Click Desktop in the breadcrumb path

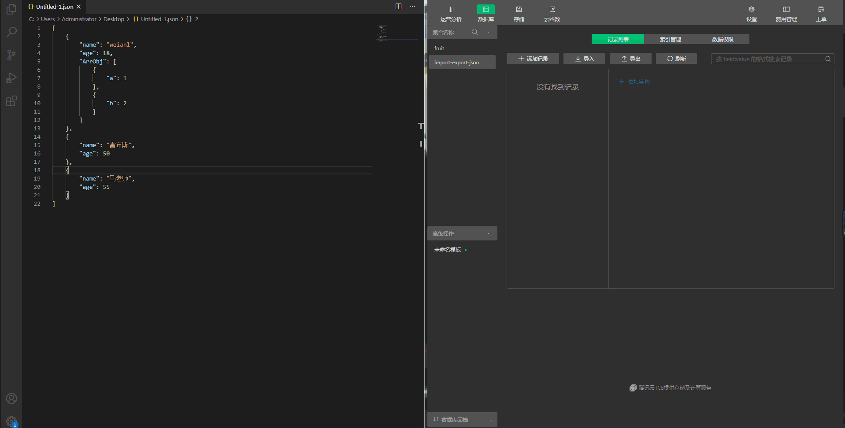point(114,19)
